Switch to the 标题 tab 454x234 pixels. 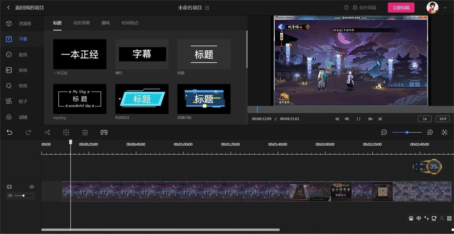(x=57, y=23)
